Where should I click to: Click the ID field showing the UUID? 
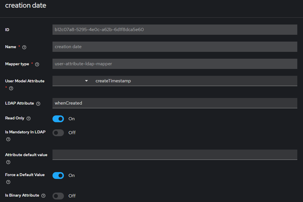pyautogui.click(x=175, y=30)
